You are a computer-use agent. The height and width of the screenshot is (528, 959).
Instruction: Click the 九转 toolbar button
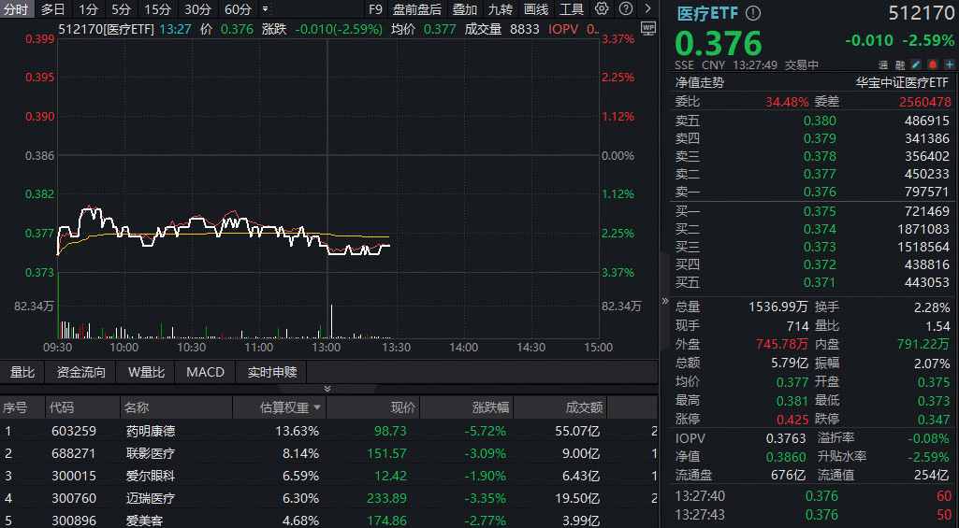(x=501, y=9)
